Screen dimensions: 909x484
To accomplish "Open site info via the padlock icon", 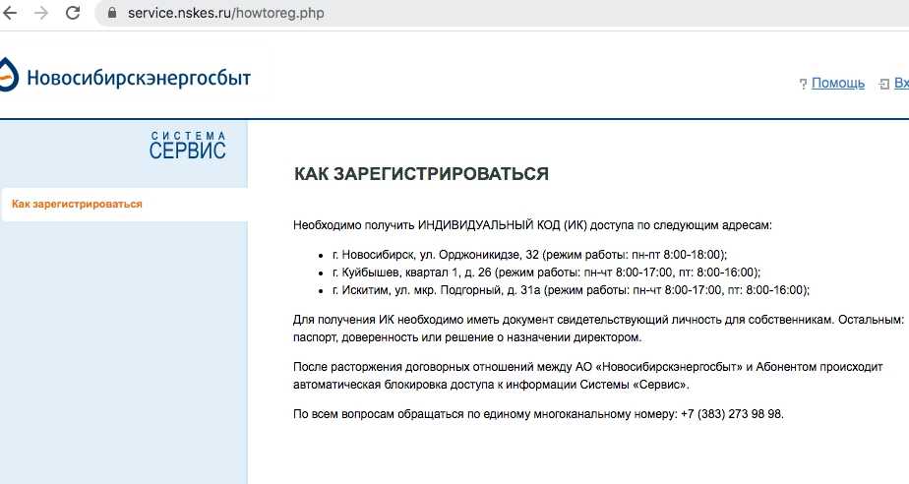I will coord(110,14).
